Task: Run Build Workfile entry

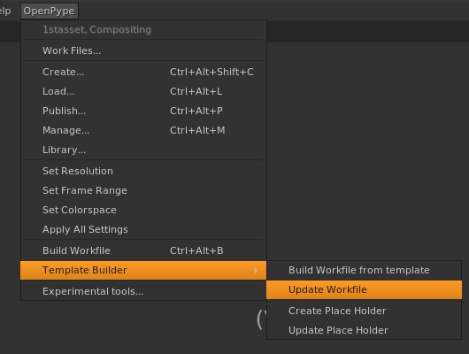Action: 143,250
